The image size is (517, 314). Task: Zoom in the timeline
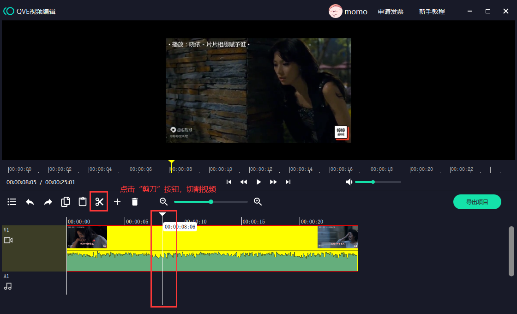pyautogui.click(x=258, y=202)
